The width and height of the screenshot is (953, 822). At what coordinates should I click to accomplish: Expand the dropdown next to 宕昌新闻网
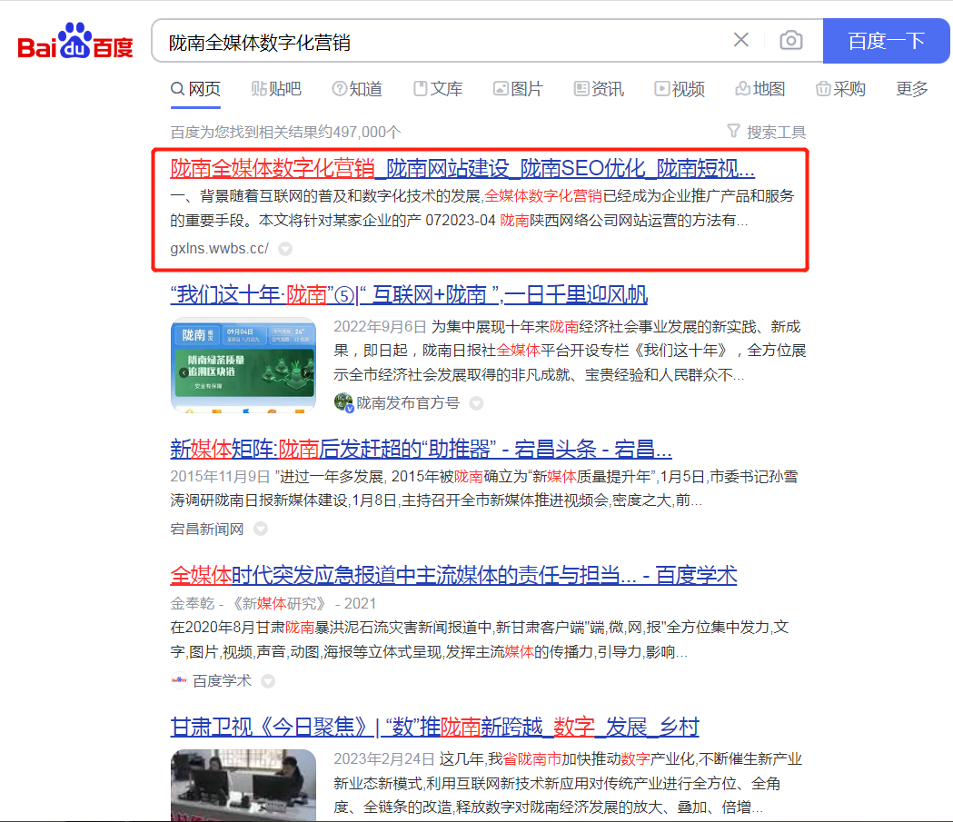tap(261, 530)
